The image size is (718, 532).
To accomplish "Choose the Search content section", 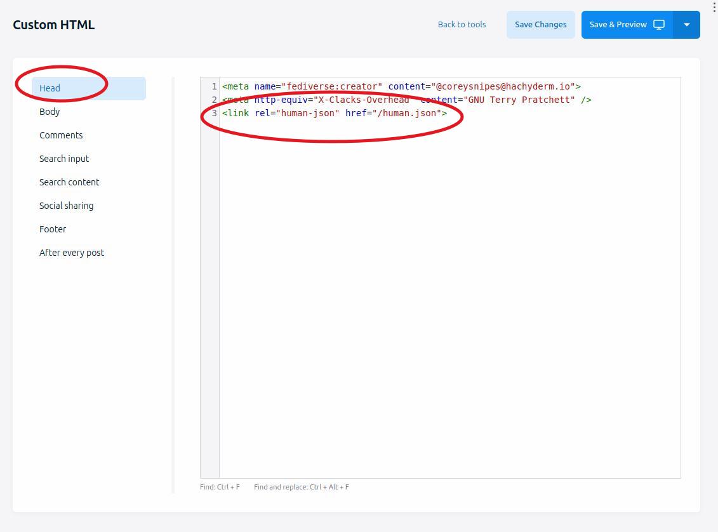I will [69, 182].
